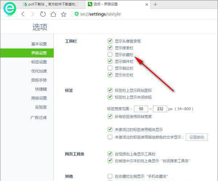
Task: Toggle 标签栏上显示网站图标 checkbox
Action: (110, 90)
